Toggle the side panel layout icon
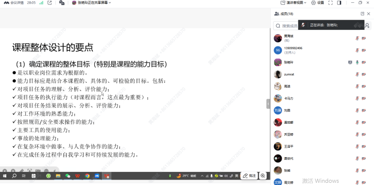374x185 pixels. [x=339, y=3]
